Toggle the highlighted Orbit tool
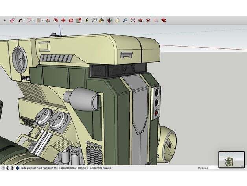 109,20
